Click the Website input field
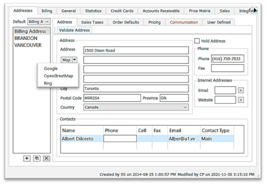 [225, 100]
